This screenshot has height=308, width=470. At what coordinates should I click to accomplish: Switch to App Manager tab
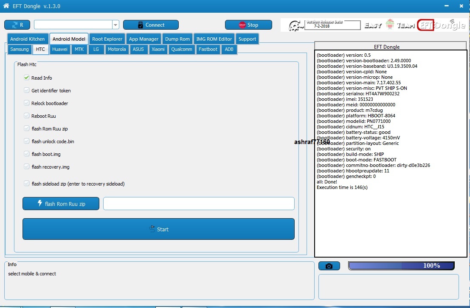(x=144, y=39)
